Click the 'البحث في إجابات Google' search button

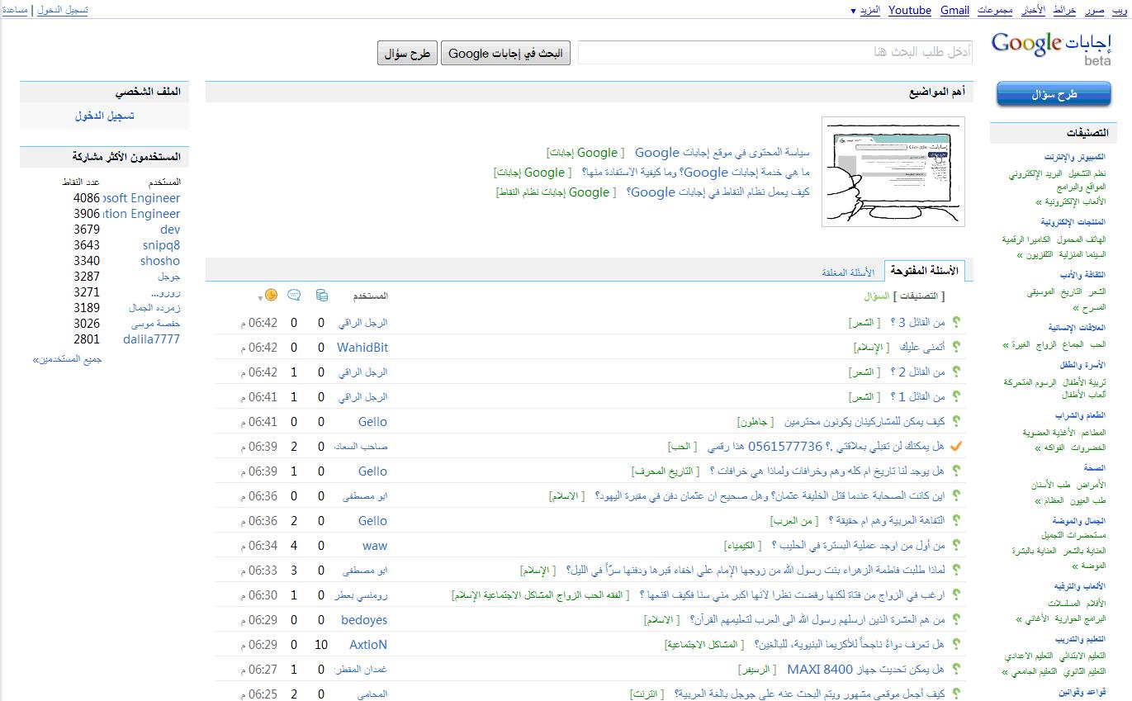pyautogui.click(x=505, y=53)
